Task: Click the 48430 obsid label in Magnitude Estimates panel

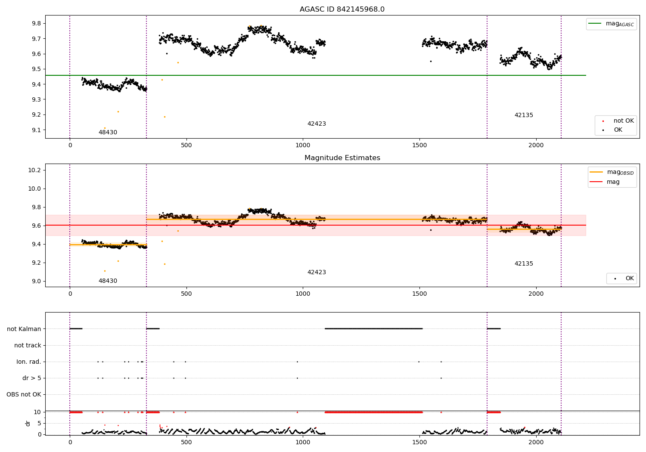Action: coord(108,281)
